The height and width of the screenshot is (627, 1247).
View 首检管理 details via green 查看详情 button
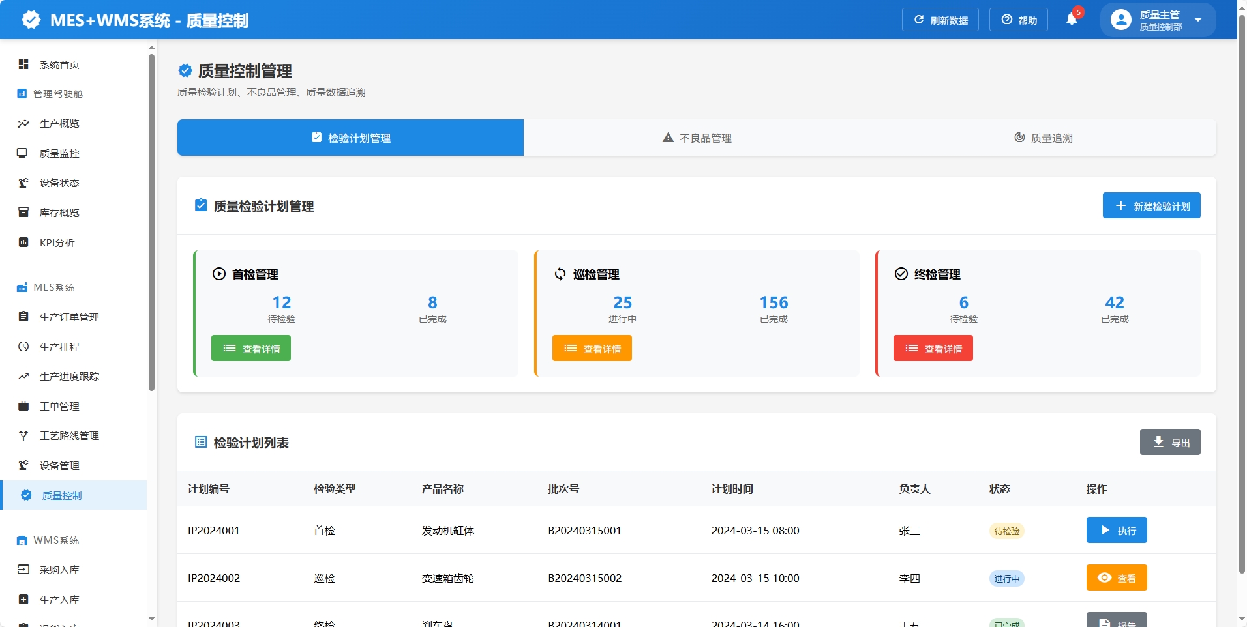pyautogui.click(x=250, y=347)
